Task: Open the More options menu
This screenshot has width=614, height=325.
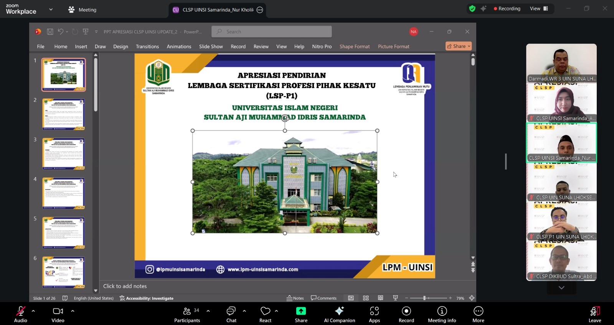Action: coord(478,314)
